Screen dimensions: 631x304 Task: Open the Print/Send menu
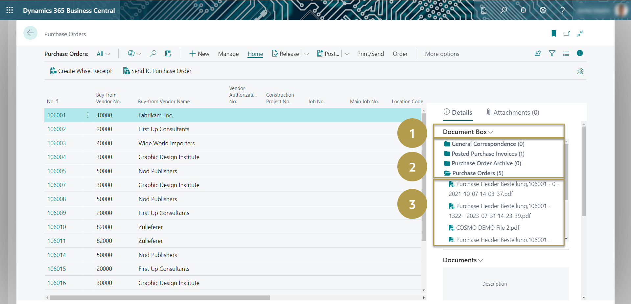[370, 54]
